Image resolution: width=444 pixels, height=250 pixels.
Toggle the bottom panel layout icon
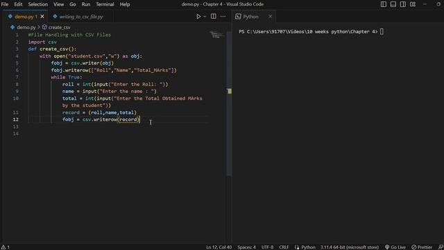[393, 4]
